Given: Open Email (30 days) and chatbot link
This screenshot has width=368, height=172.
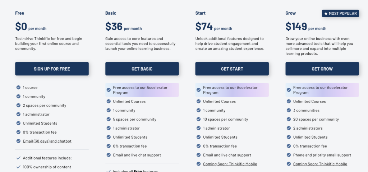Looking at the screenshot, I should (x=47, y=141).
